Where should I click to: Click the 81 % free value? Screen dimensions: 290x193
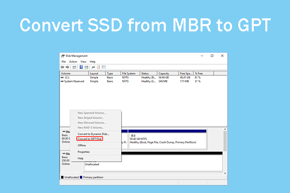[x=198, y=78]
